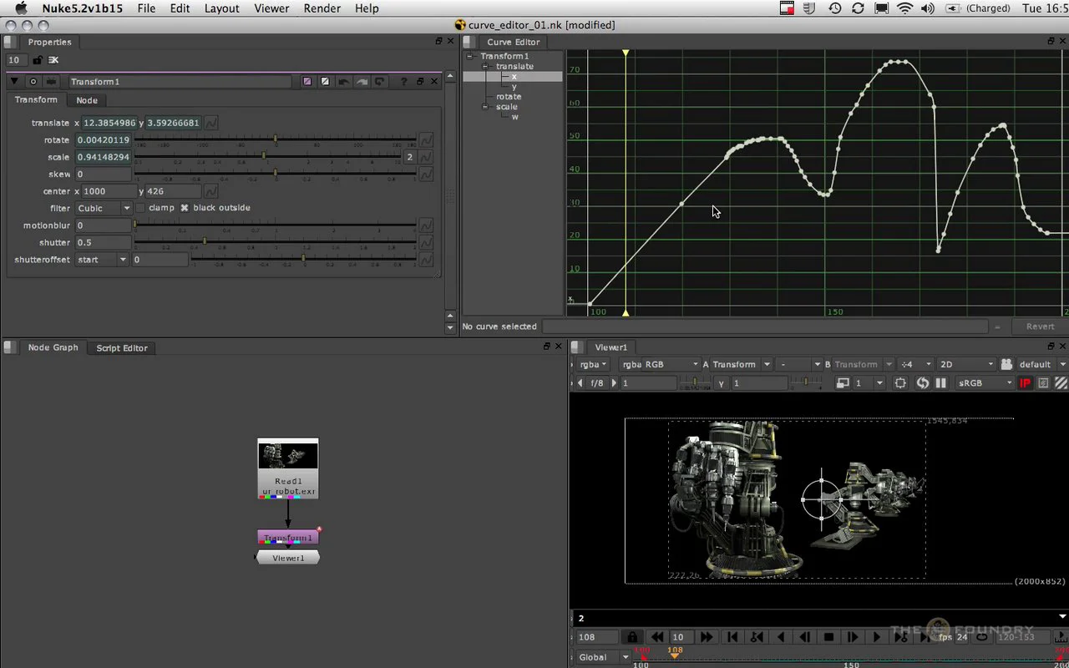Enable the clamp checkbox

(141, 208)
